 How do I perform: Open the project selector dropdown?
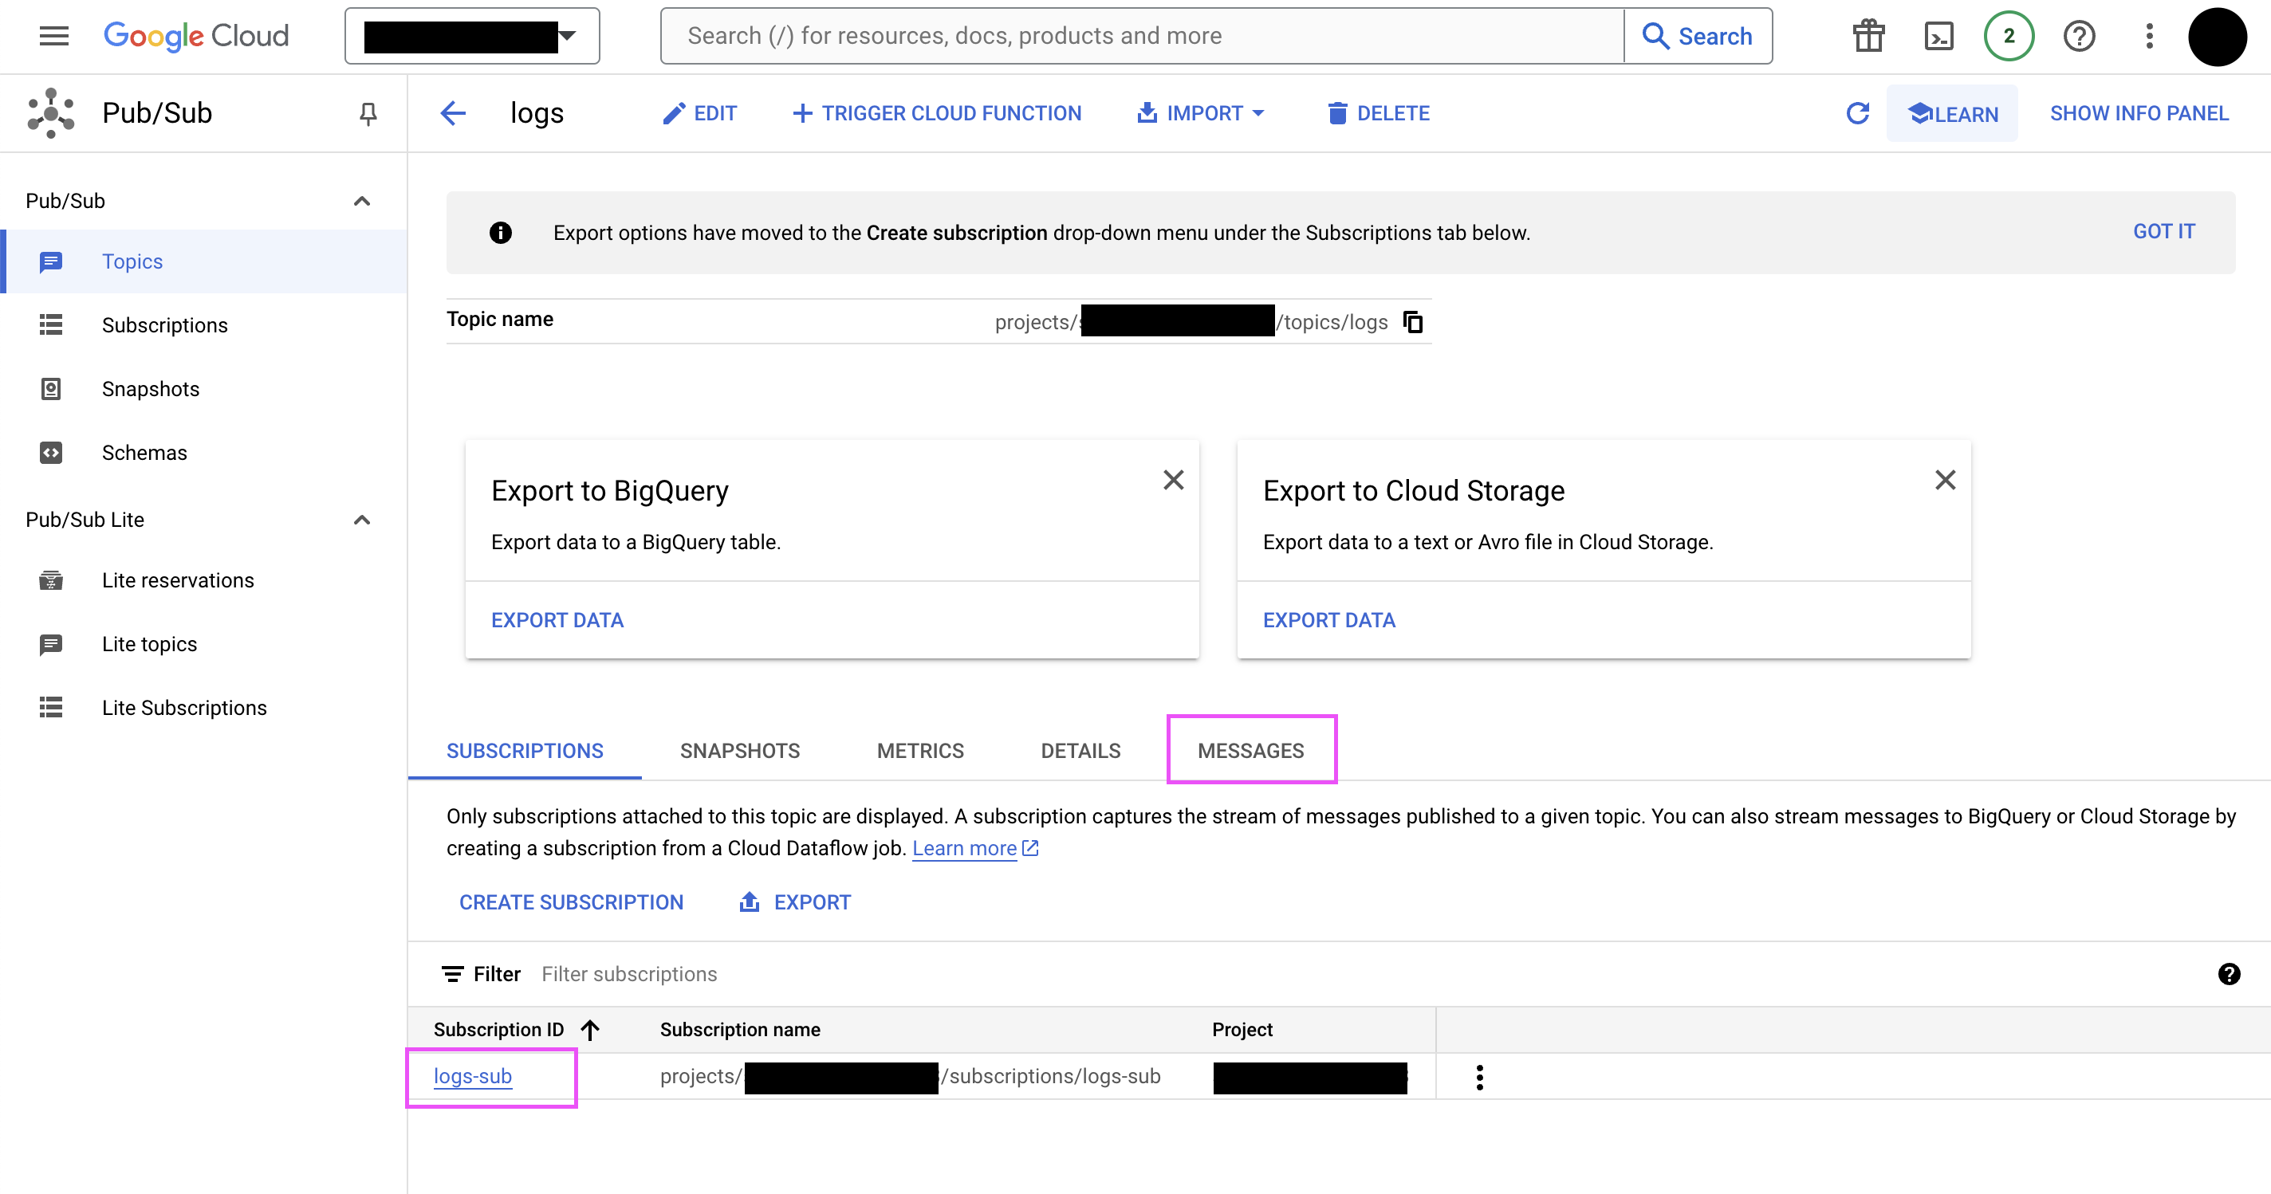pos(471,36)
